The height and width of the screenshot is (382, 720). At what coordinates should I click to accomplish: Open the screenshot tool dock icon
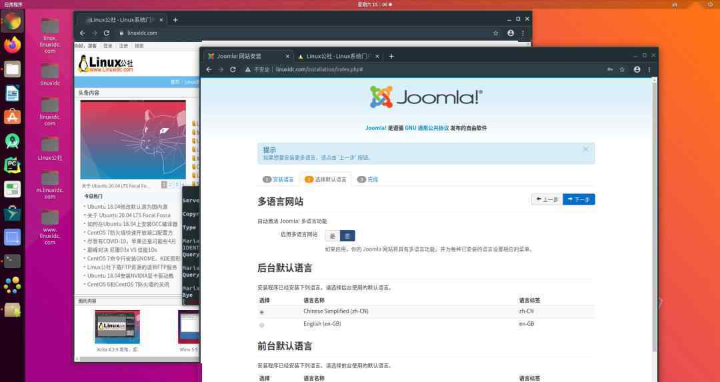point(13,237)
